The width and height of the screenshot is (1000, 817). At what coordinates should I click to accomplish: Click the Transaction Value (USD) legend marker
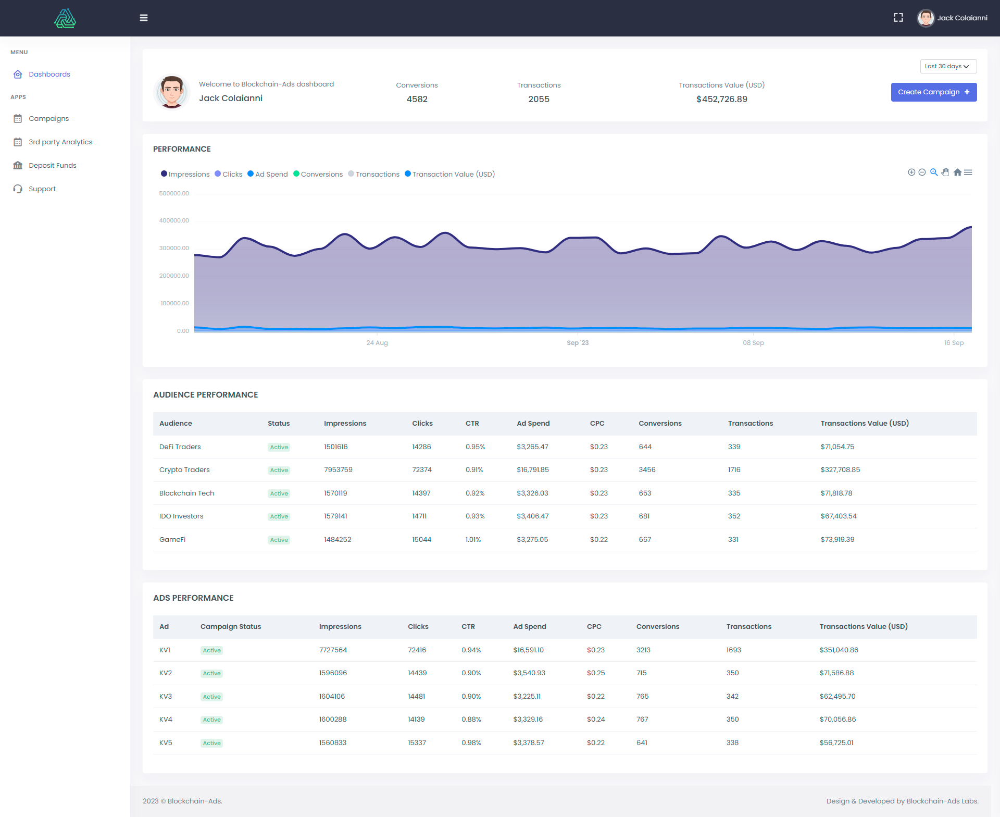click(x=408, y=174)
